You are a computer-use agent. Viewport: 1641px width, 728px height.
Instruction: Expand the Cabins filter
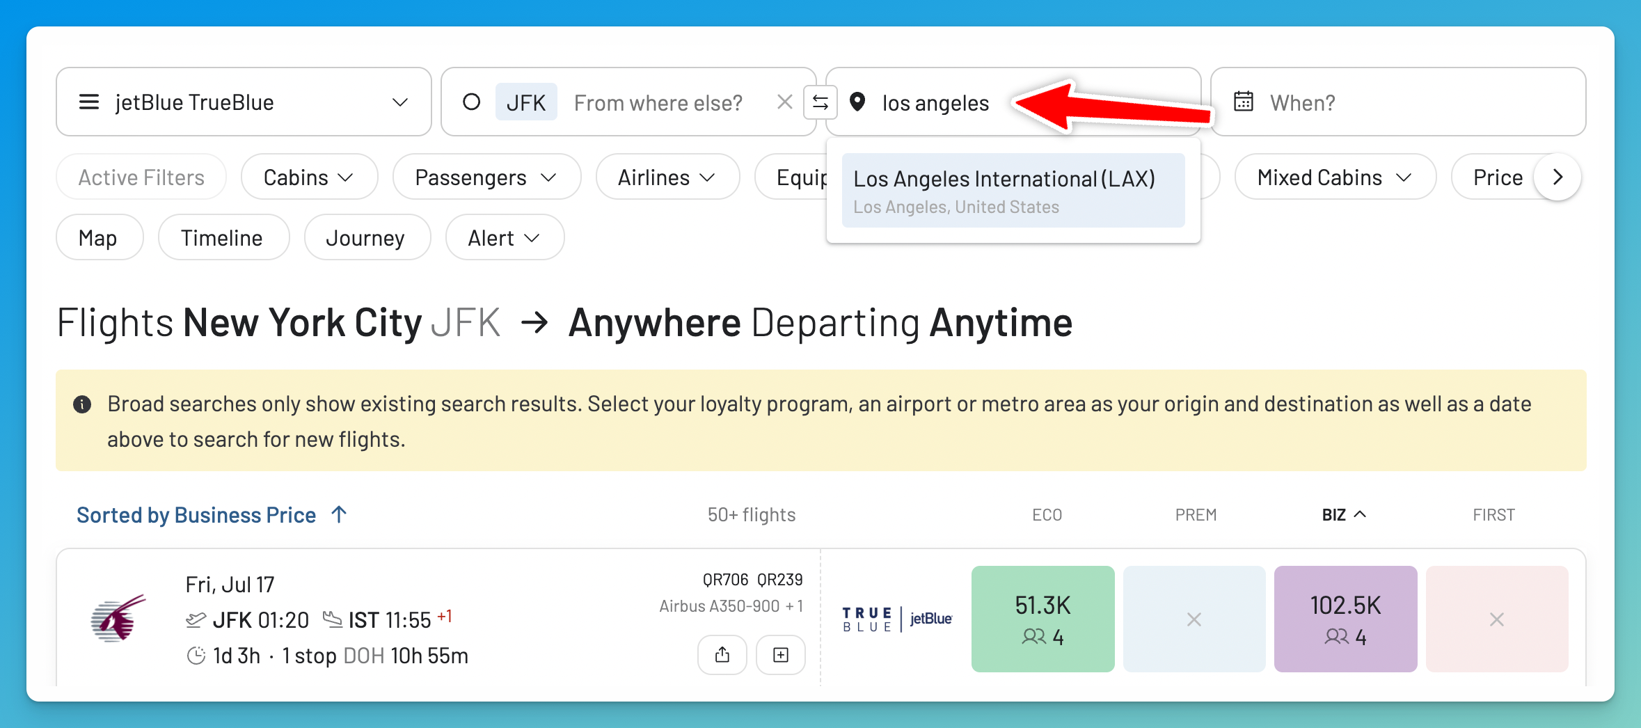309,177
